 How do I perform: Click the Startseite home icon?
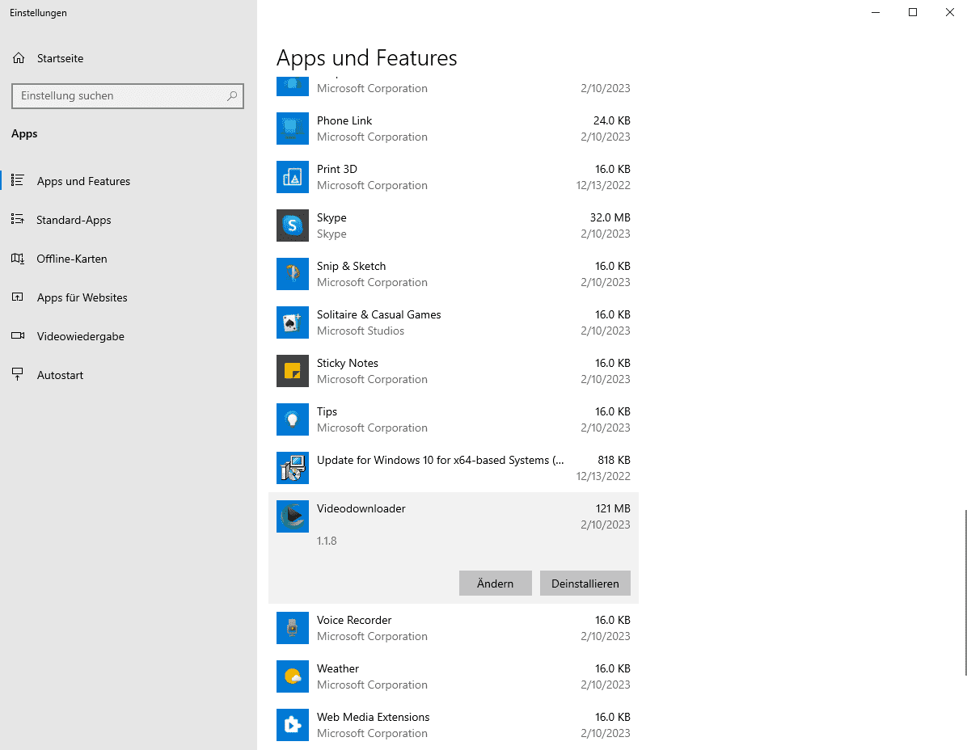pos(18,57)
